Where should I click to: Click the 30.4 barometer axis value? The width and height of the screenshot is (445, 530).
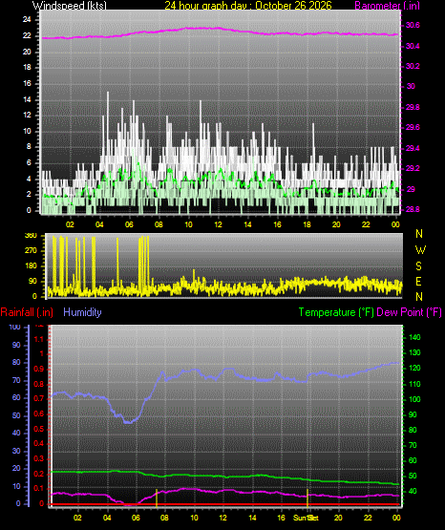tap(413, 46)
